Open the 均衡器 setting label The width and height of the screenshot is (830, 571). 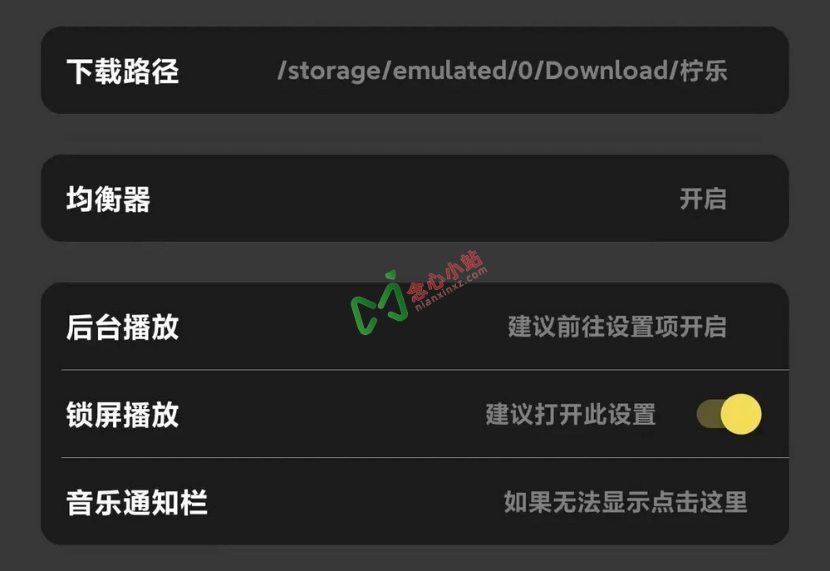108,199
